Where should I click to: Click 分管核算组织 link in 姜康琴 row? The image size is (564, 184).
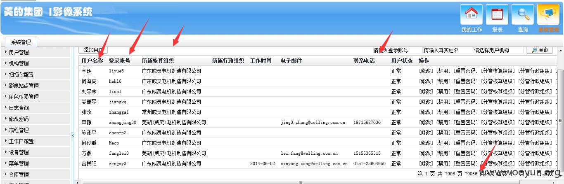pos(499,102)
